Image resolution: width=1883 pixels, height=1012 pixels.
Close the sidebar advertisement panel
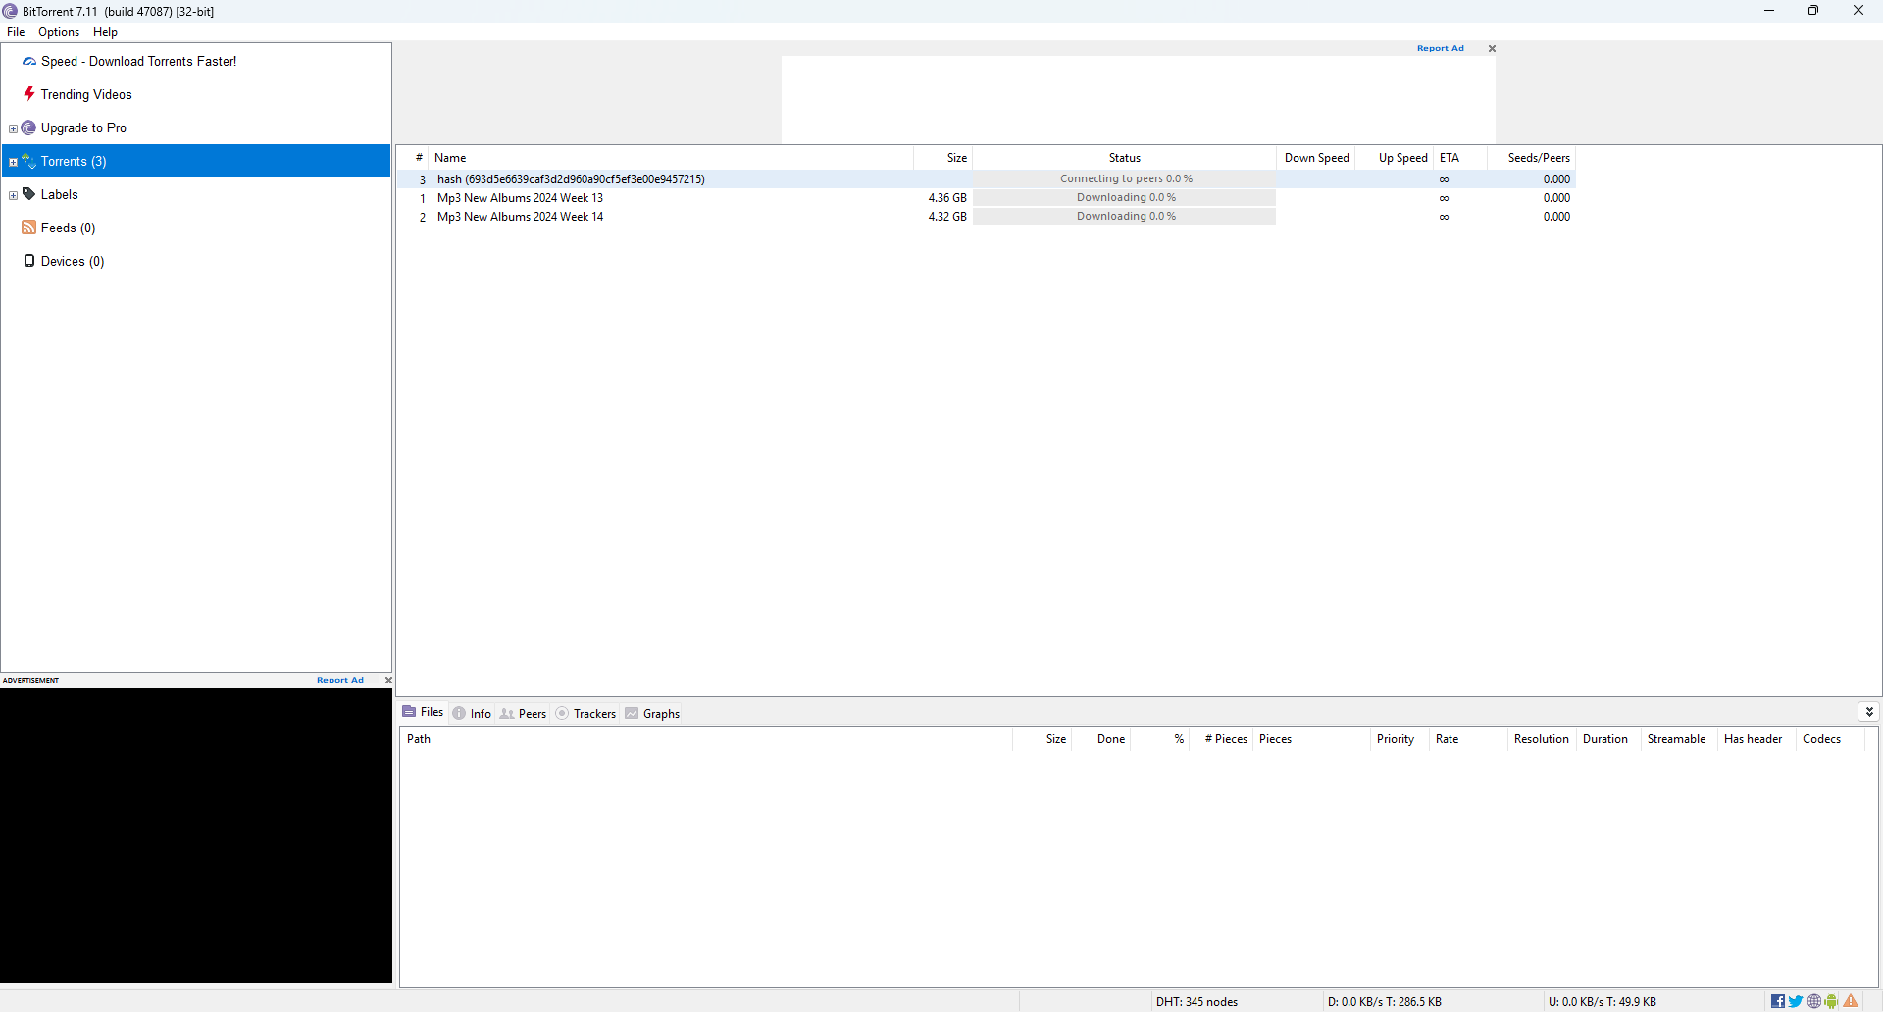388,680
